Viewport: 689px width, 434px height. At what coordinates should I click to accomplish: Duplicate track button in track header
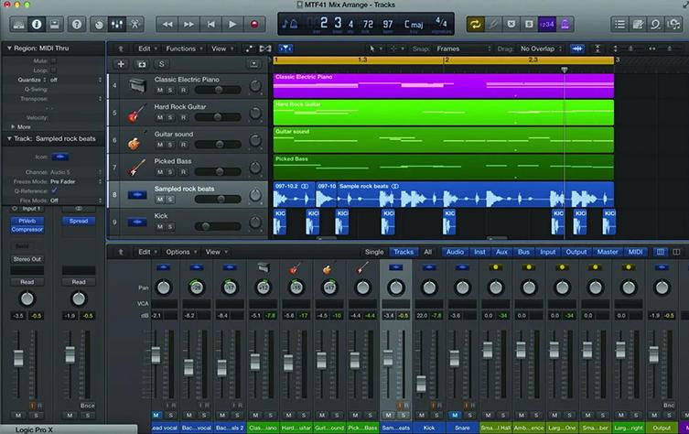tap(142, 64)
